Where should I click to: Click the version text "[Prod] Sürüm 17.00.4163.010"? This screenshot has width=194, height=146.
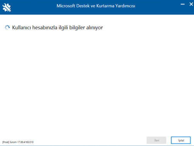(x=18, y=142)
